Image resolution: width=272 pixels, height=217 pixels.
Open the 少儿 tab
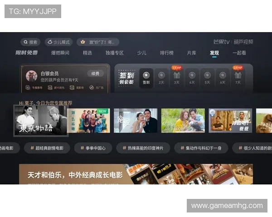click(142, 53)
